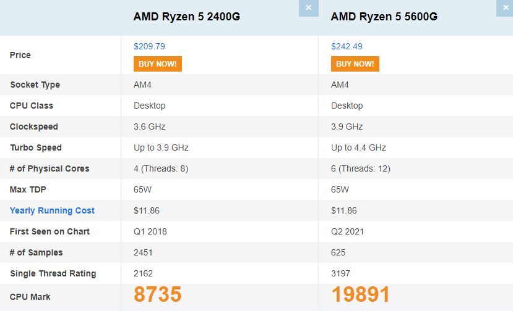Click the 19891 CPU Mark score

[361, 295]
